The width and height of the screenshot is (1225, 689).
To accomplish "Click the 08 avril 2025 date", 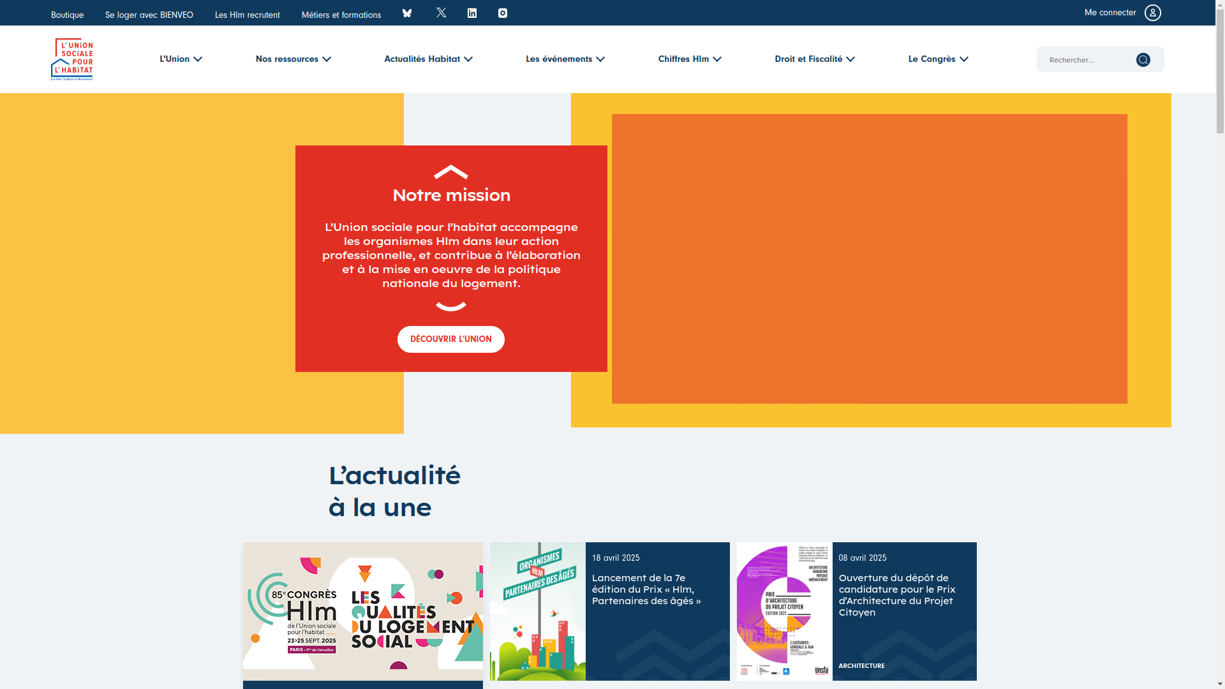I will click(x=863, y=558).
